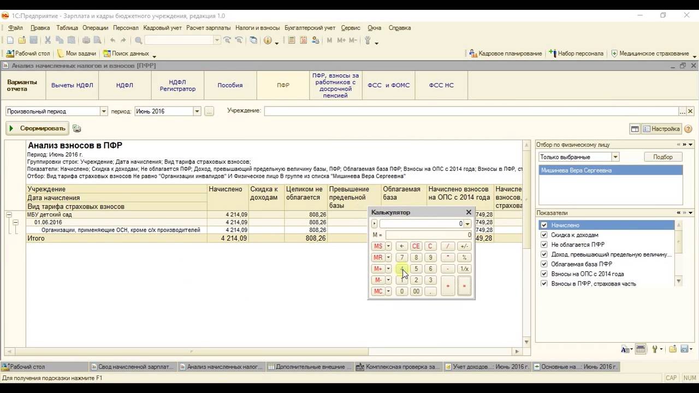Image resolution: width=699 pixels, height=393 pixels.
Task: Click the Undo arrow in toolbar
Action: point(112,40)
